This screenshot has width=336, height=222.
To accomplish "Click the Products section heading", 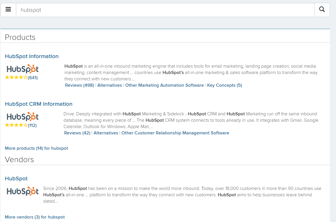I will pos(20,37).
